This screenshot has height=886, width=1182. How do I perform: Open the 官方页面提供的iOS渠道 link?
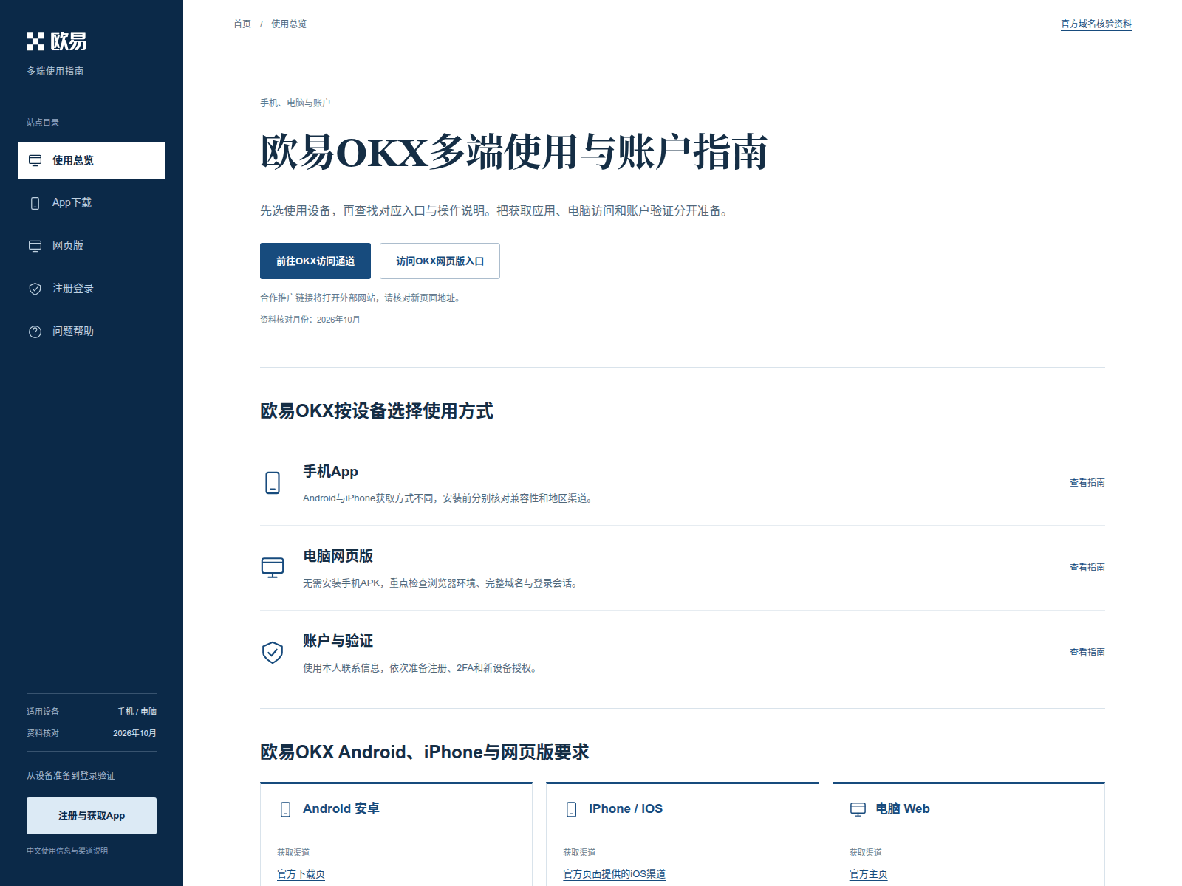coord(614,874)
